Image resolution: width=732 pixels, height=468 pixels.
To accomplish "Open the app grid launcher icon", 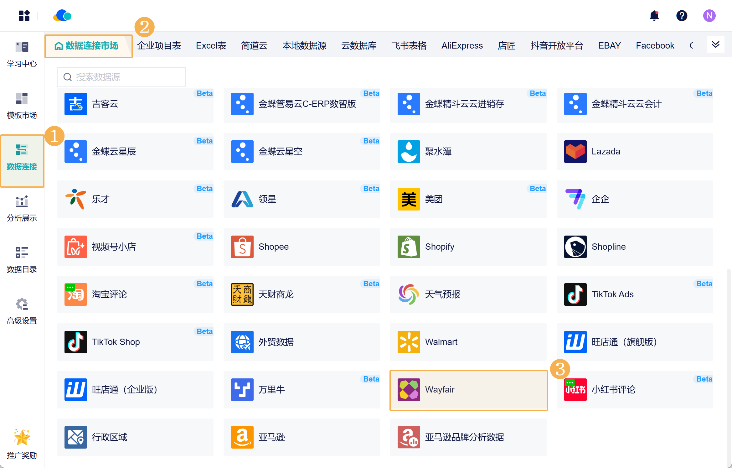I will pos(24,15).
